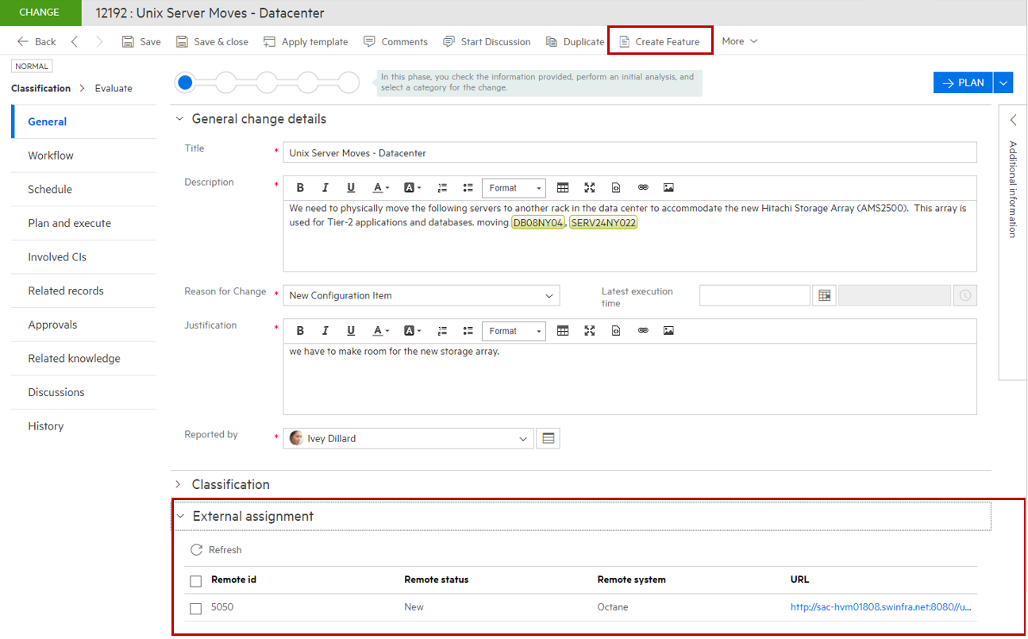This screenshot has height=639, width=1028.
Task: Open the calendar picker for Latest execution time
Action: pyautogui.click(x=824, y=294)
